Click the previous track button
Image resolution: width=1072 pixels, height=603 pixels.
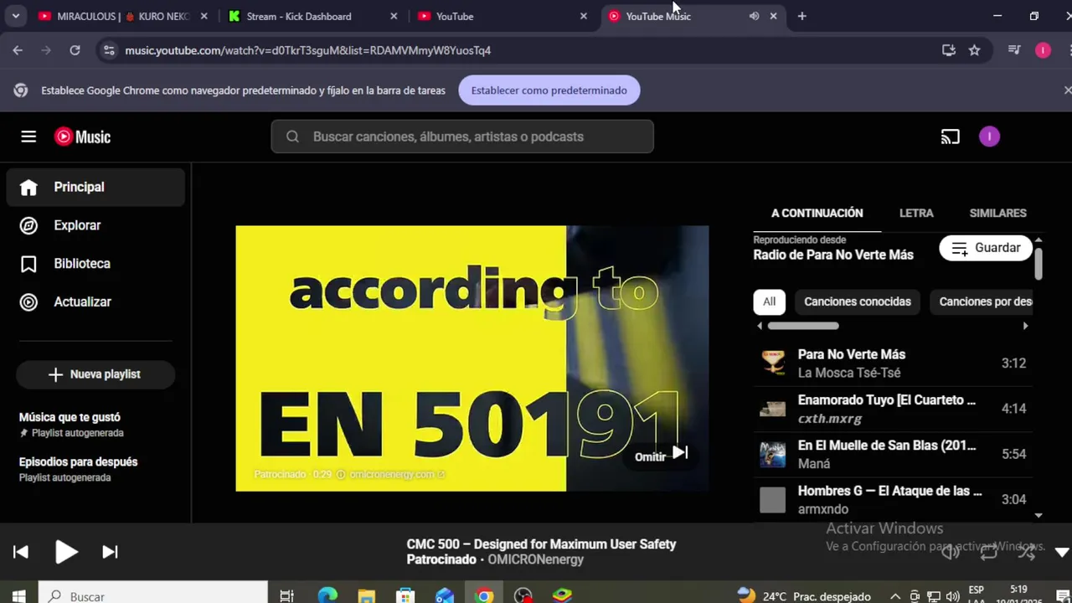[21, 551]
